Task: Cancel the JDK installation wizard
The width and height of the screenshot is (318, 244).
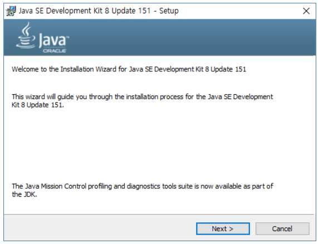Action: [282, 228]
